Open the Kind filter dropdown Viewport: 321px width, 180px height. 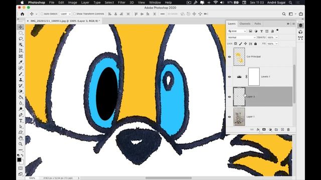pyautogui.click(x=237, y=31)
